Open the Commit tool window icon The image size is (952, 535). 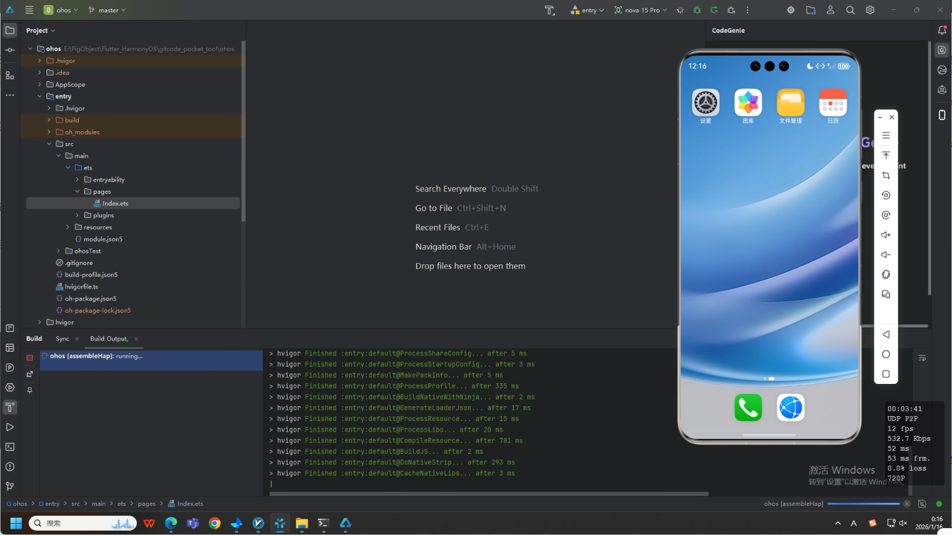(10, 50)
